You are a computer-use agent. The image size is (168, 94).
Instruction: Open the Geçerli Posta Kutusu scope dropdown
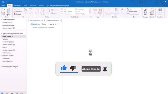pos(54,20)
